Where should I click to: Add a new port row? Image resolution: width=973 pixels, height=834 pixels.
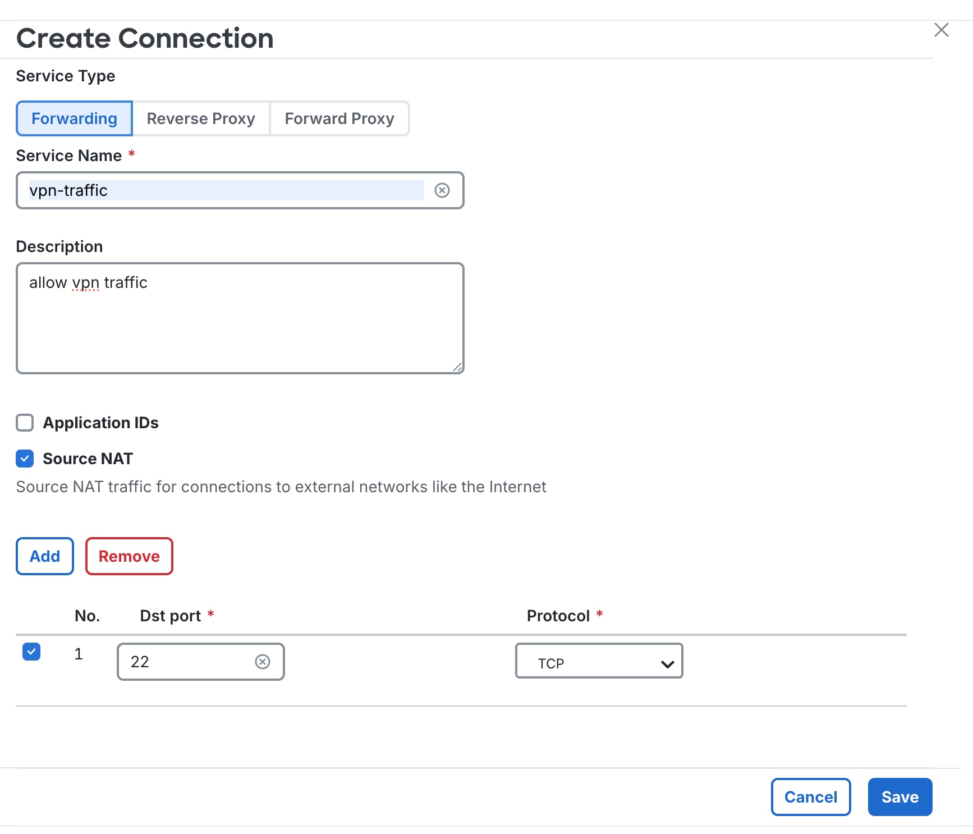(x=45, y=556)
